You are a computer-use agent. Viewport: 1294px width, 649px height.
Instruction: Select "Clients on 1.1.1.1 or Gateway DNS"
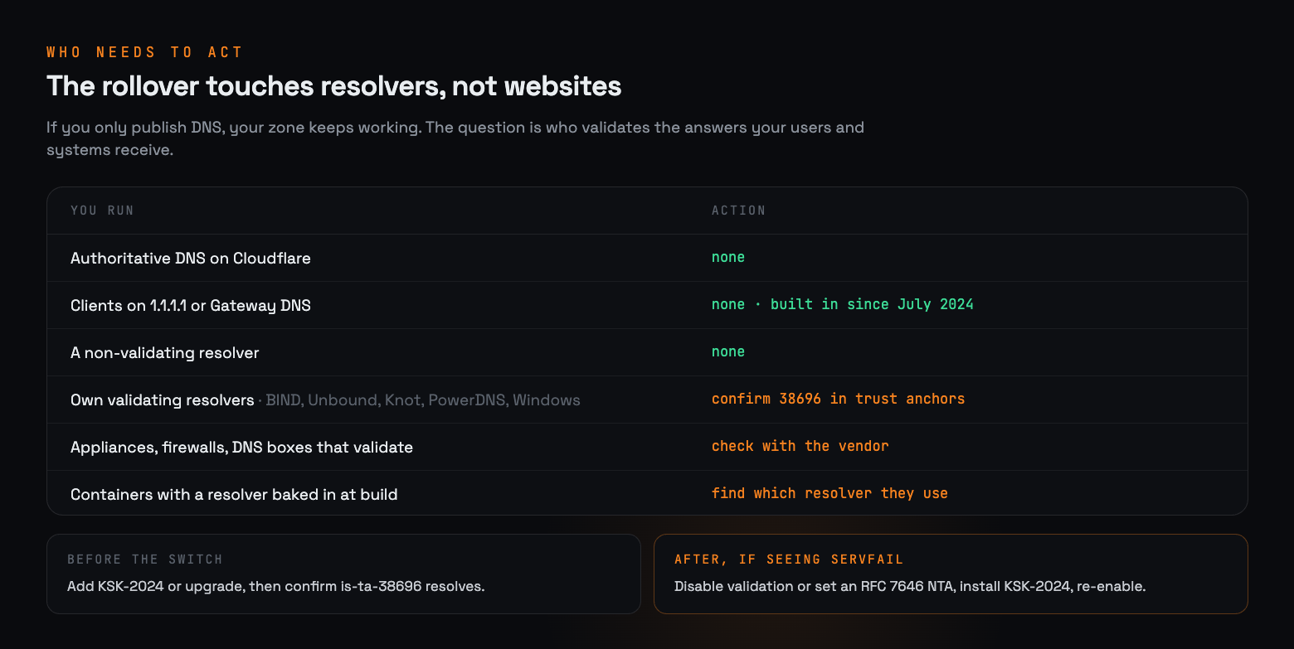tap(191, 305)
